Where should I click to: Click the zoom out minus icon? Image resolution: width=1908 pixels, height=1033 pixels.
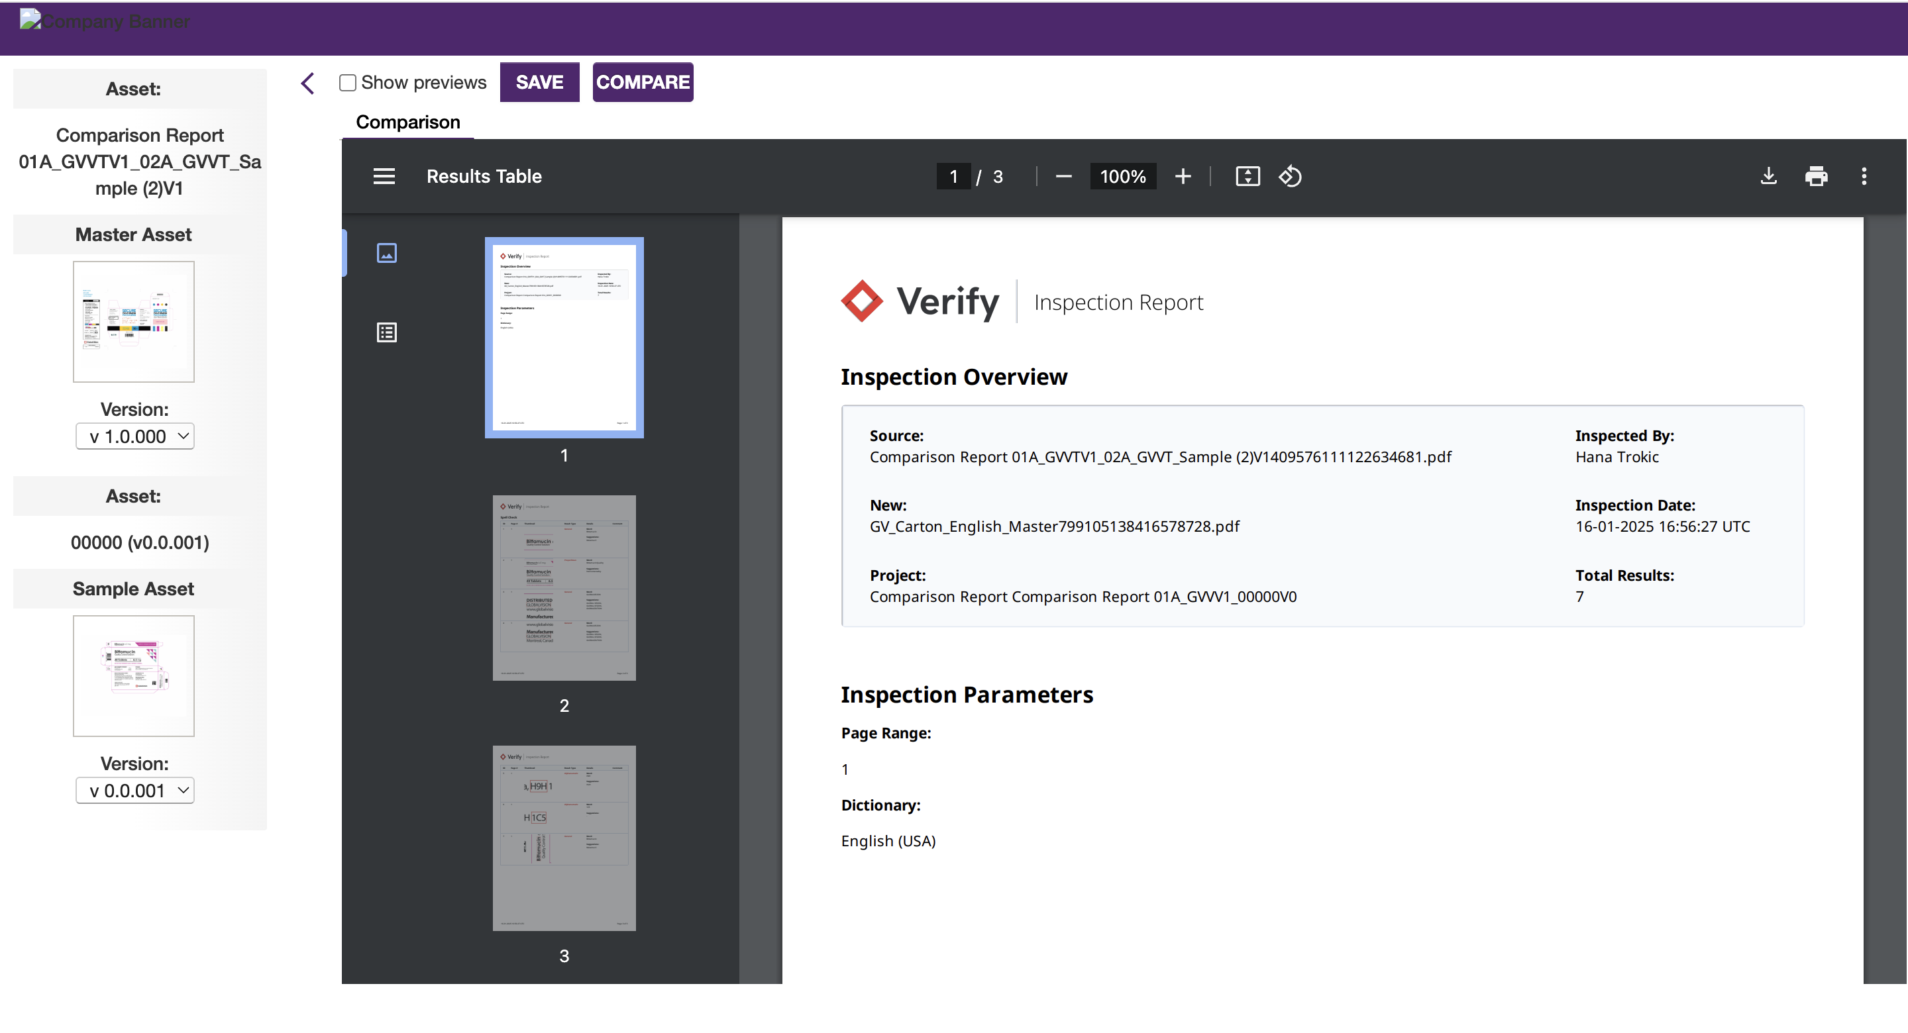click(1063, 176)
